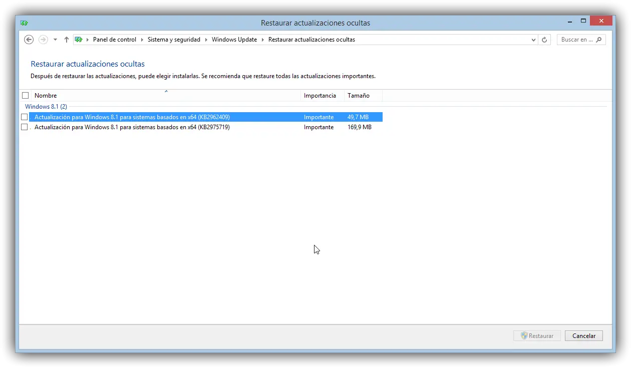Click the 49,7 MB size cell

[x=358, y=117]
